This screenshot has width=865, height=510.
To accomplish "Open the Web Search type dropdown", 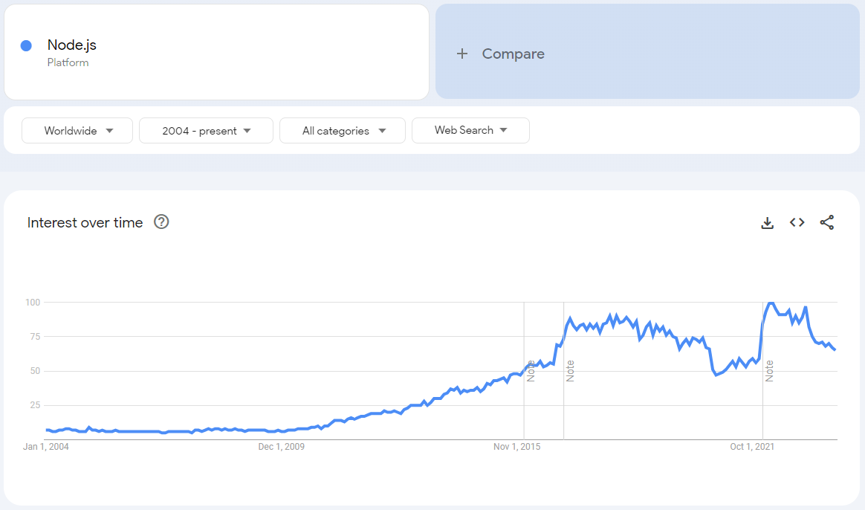I will point(470,130).
